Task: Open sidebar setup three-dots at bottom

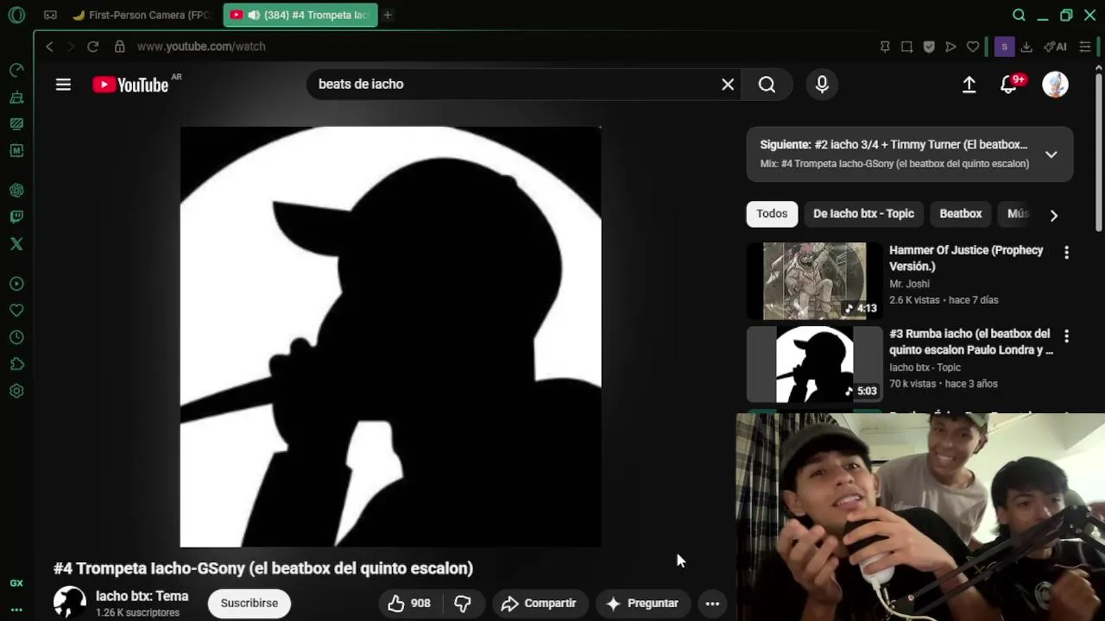Action: 16,610
